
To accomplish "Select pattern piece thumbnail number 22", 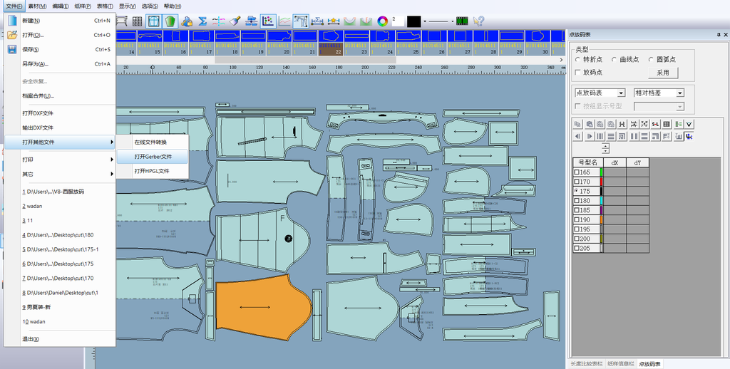I will 330,43.
